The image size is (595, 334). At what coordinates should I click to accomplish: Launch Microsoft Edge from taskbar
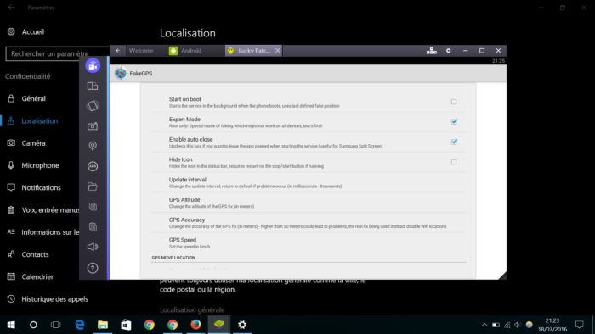(80, 325)
